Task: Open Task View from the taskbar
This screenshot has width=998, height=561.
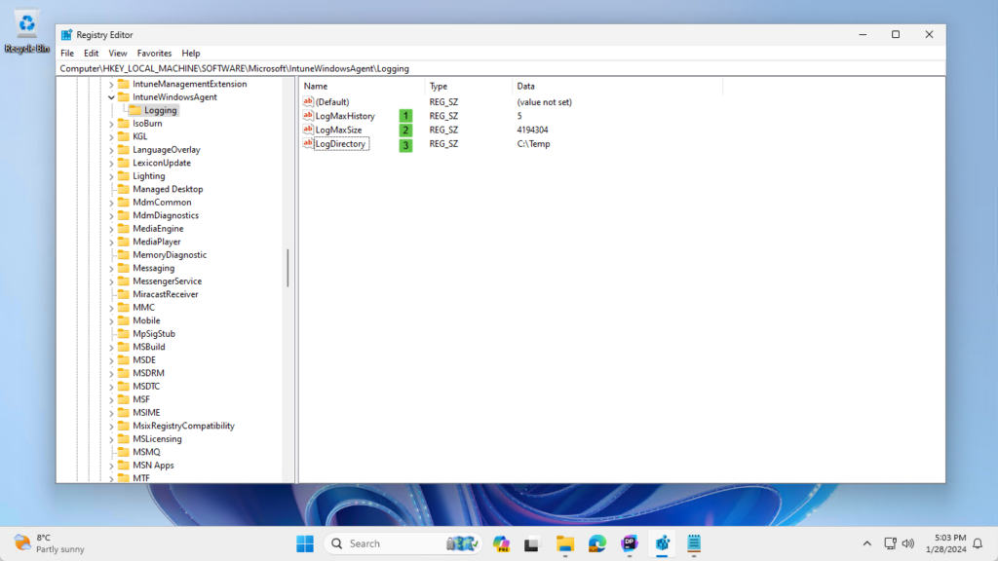Action: pos(532,543)
